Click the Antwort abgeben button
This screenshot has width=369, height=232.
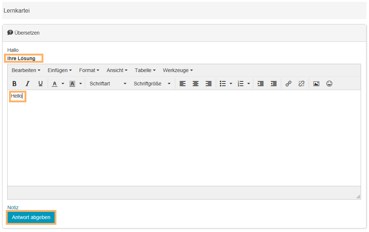(31, 217)
